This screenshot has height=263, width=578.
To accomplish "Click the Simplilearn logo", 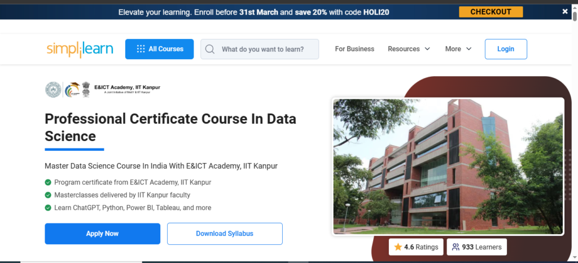I will tap(80, 49).
